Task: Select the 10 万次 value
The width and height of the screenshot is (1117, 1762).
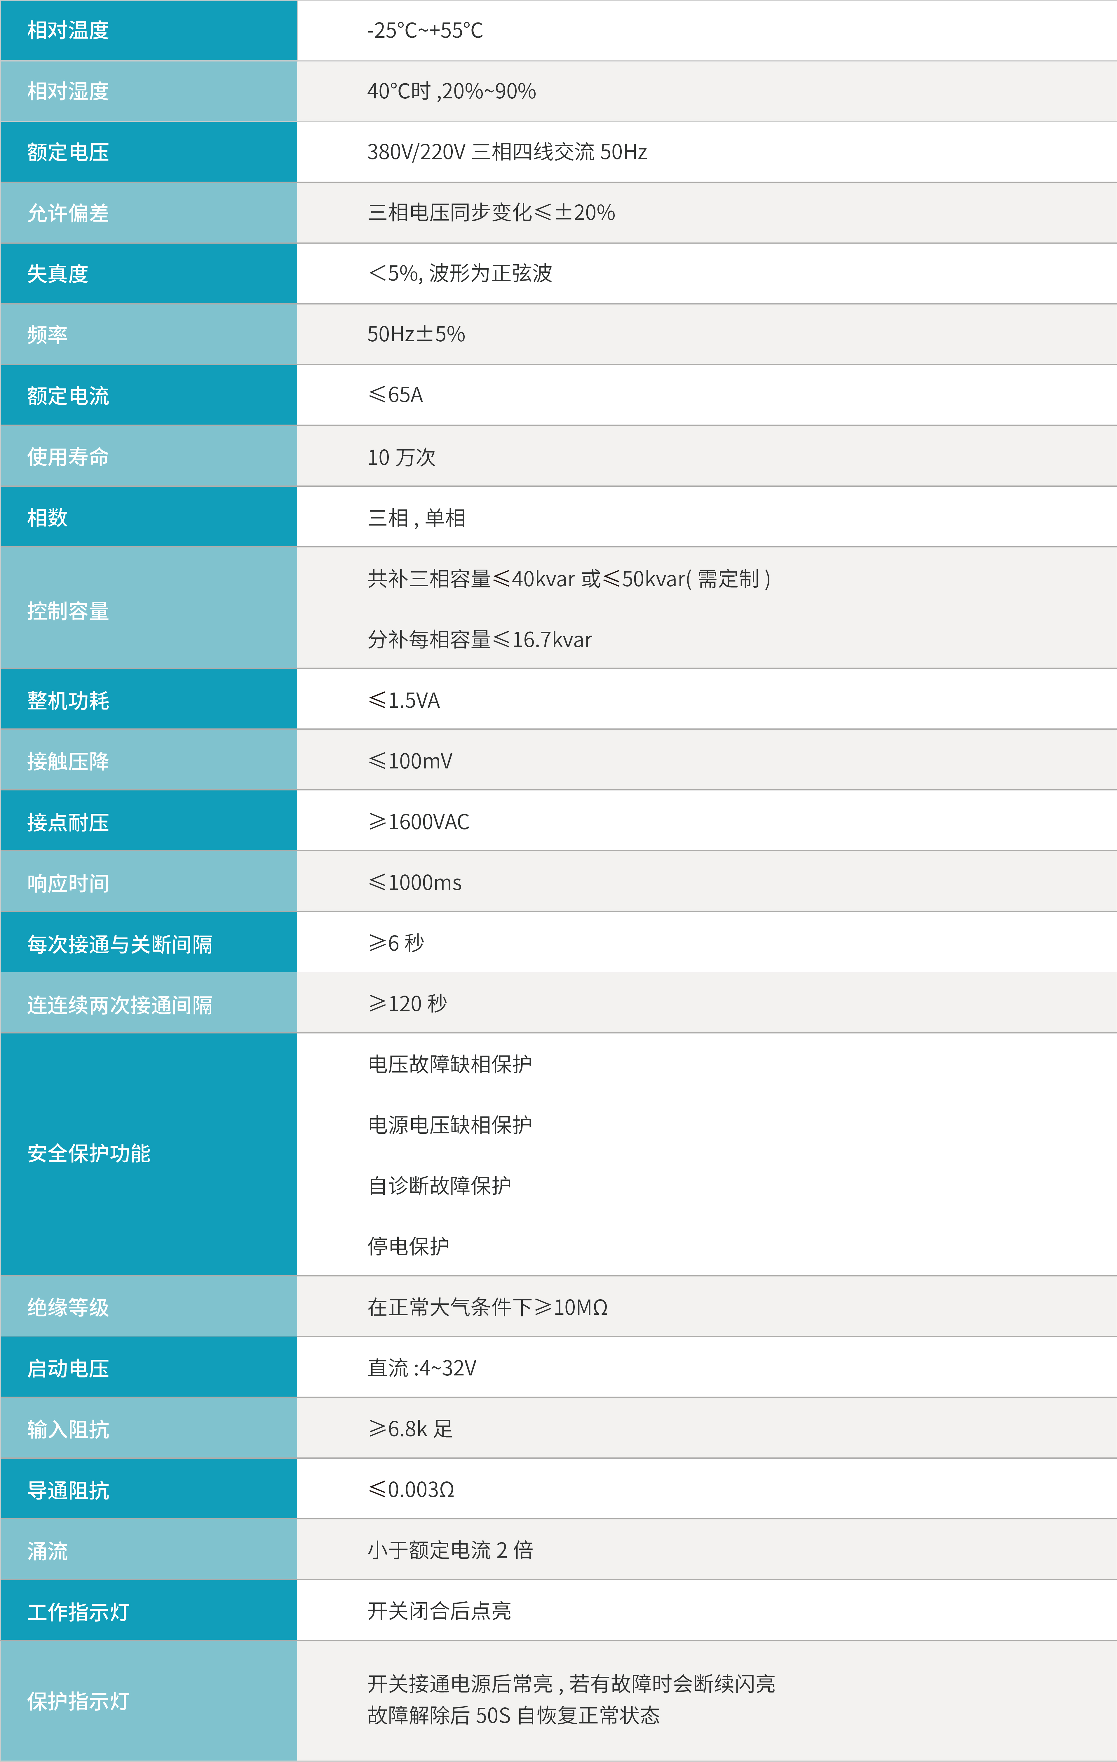Action: pos(402,457)
